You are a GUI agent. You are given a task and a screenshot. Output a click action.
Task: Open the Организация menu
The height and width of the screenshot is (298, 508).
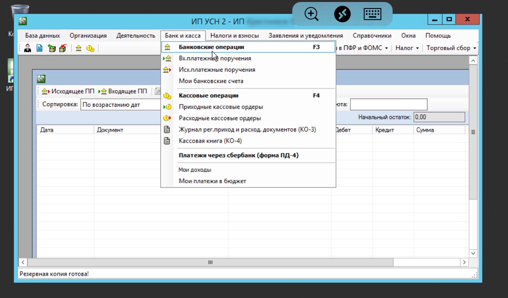(x=88, y=35)
